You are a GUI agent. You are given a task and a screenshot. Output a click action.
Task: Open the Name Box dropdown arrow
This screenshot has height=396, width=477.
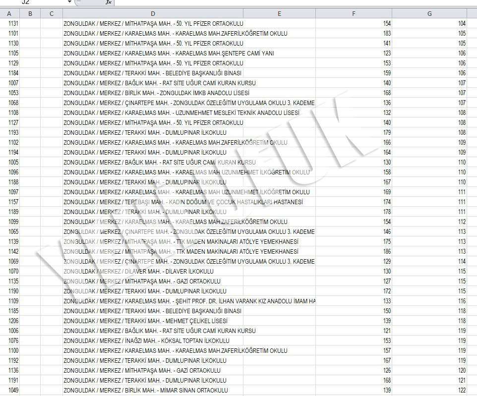[x=69, y=2]
